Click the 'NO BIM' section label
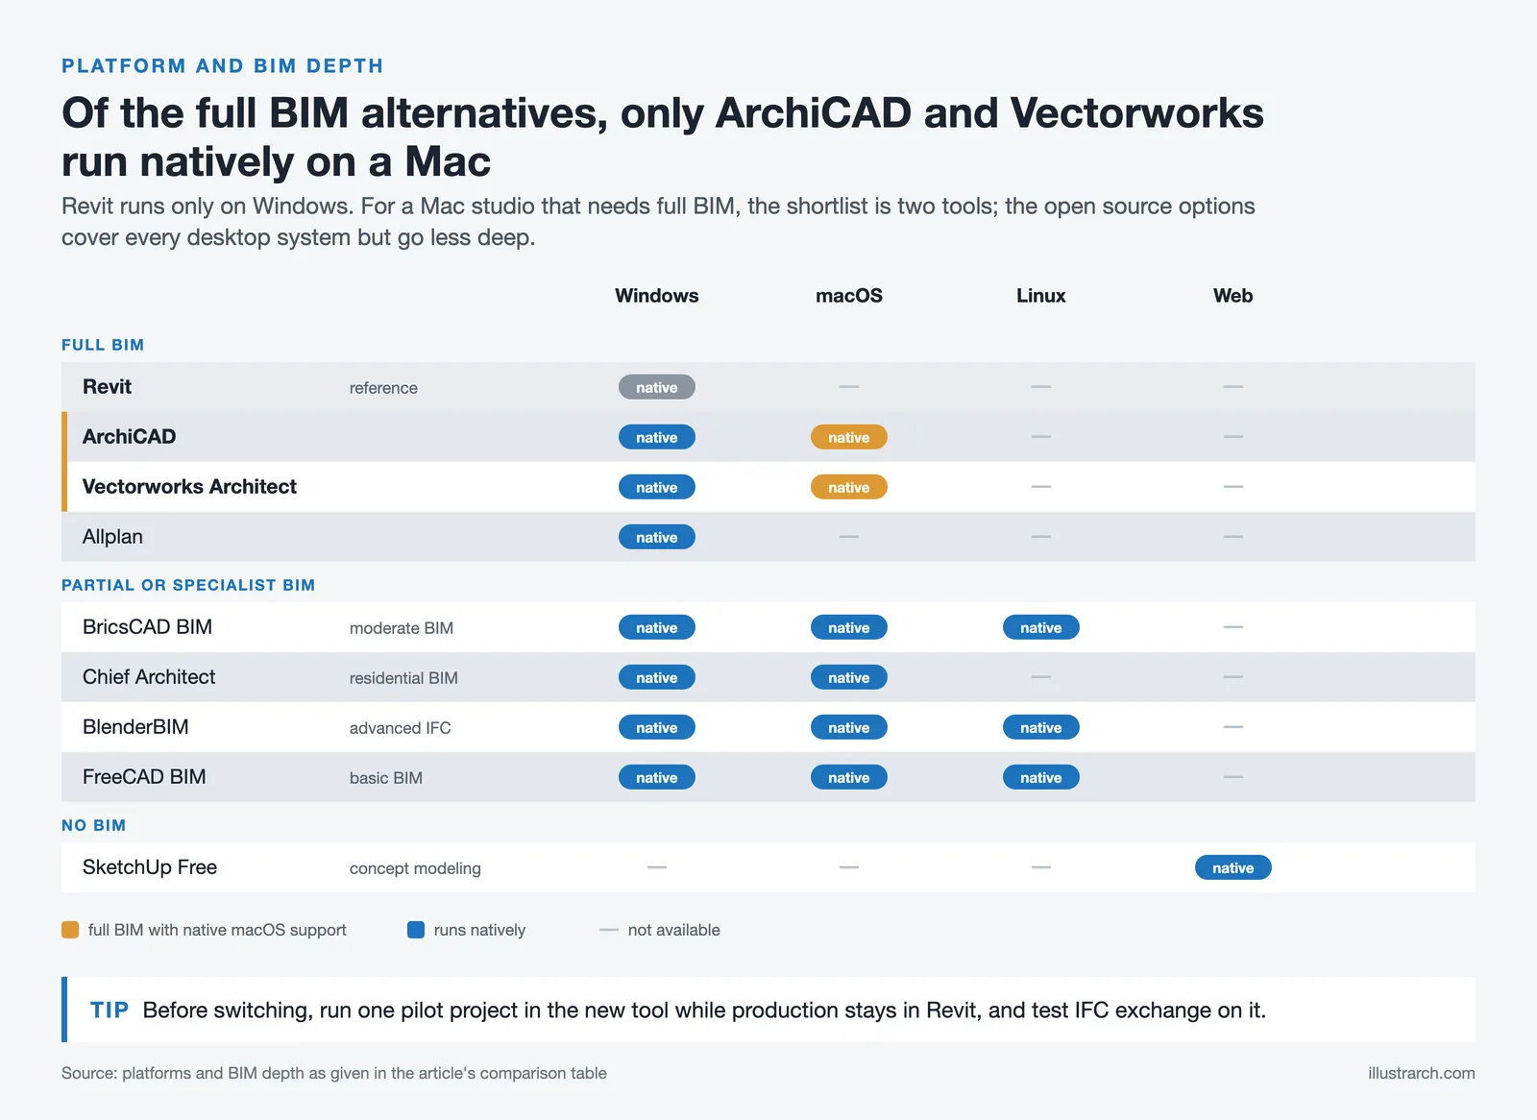This screenshot has height=1120, width=1537. tap(94, 825)
